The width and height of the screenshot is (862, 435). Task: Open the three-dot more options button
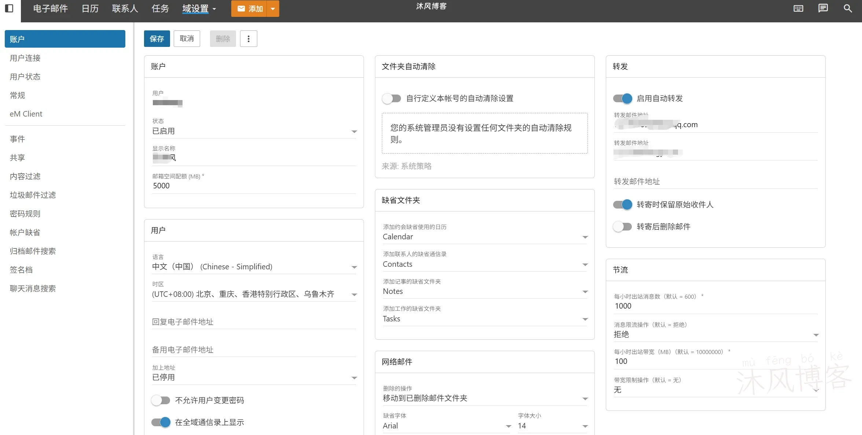pos(248,38)
